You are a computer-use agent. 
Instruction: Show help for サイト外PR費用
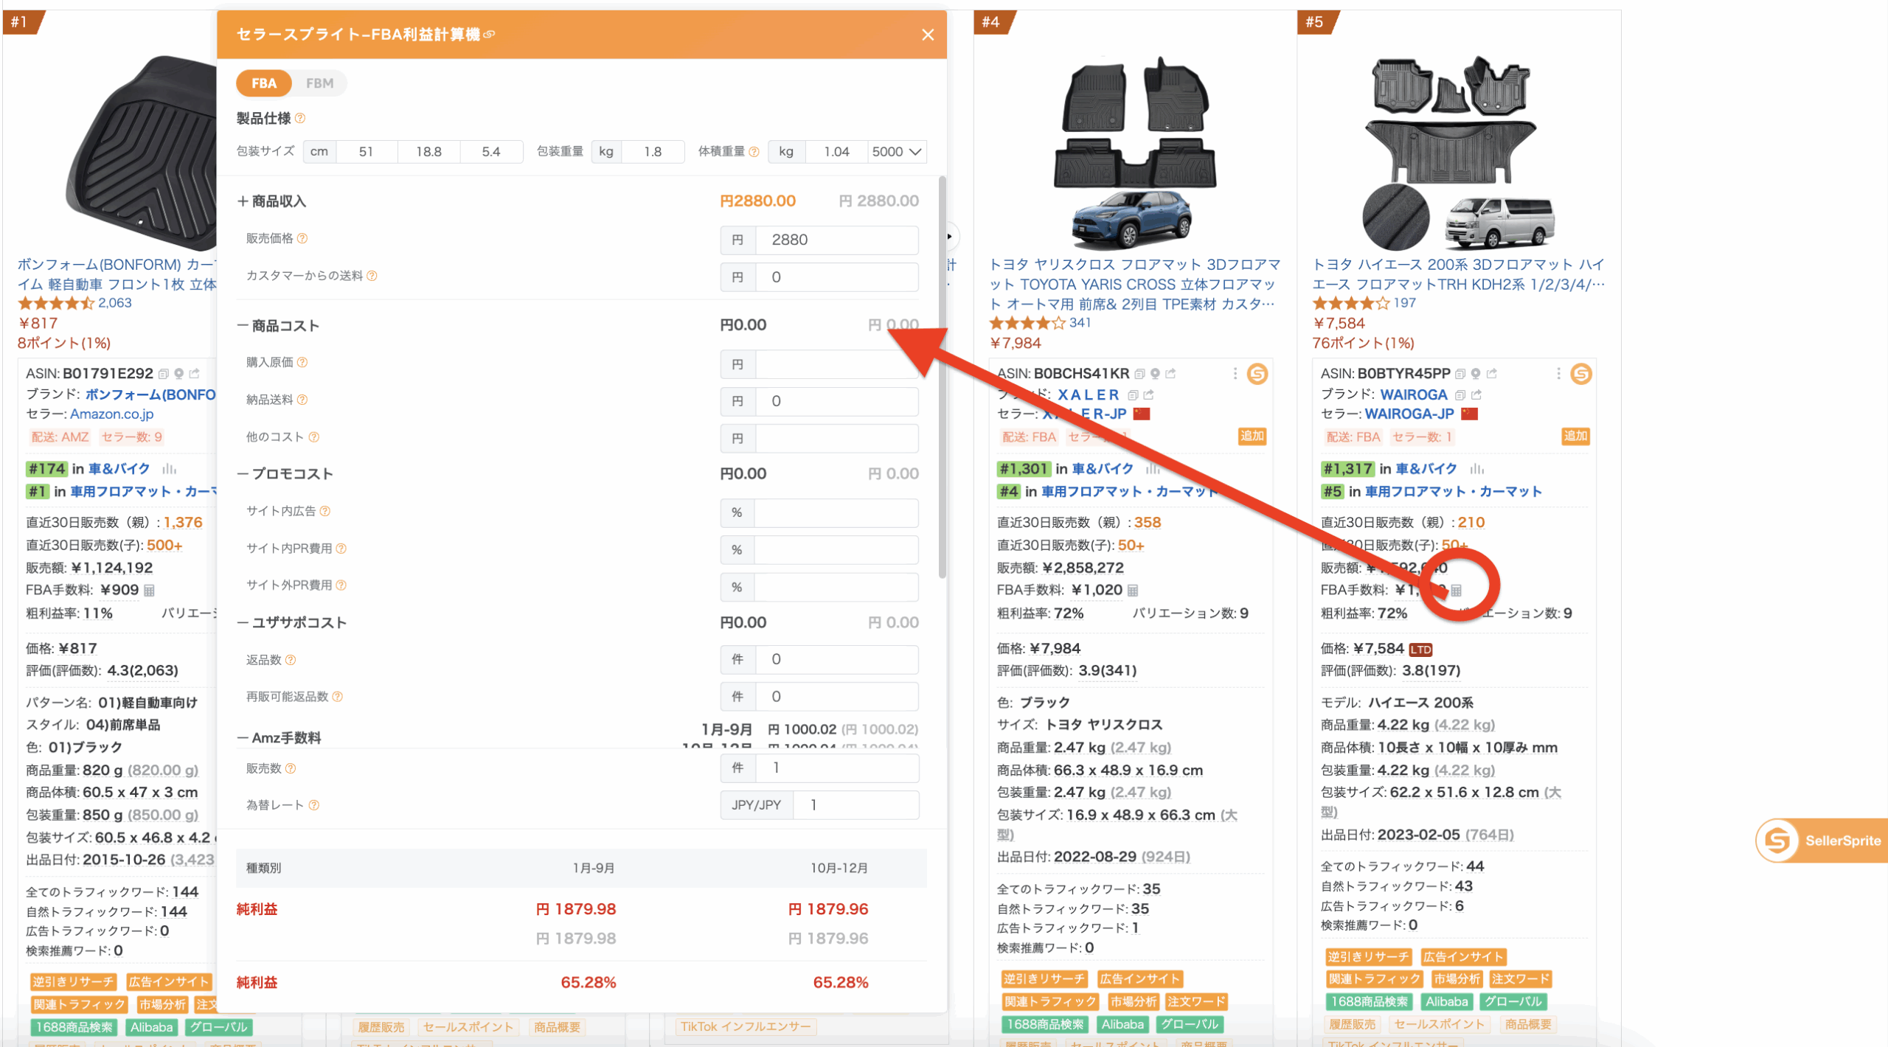pyautogui.click(x=341, y=585)
